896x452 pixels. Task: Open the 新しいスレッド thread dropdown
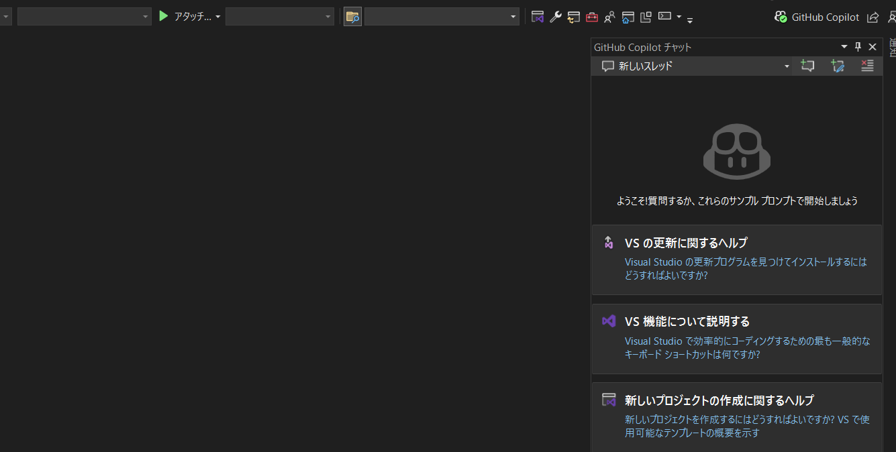pyautogui.click(x=785, y=66)
